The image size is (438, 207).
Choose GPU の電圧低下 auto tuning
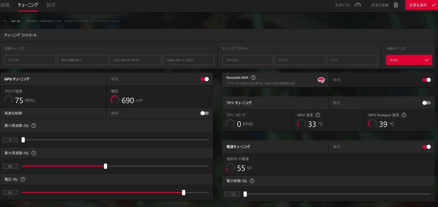83,60
